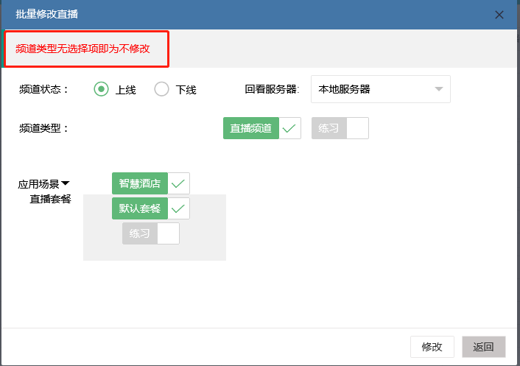Viewport: 520px width, 366px height.
Task: Tick the empty box beside package 练习
Action: [168, 233]
